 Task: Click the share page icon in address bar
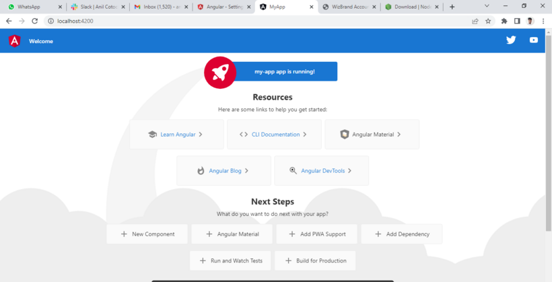click(x=475, y=21)
